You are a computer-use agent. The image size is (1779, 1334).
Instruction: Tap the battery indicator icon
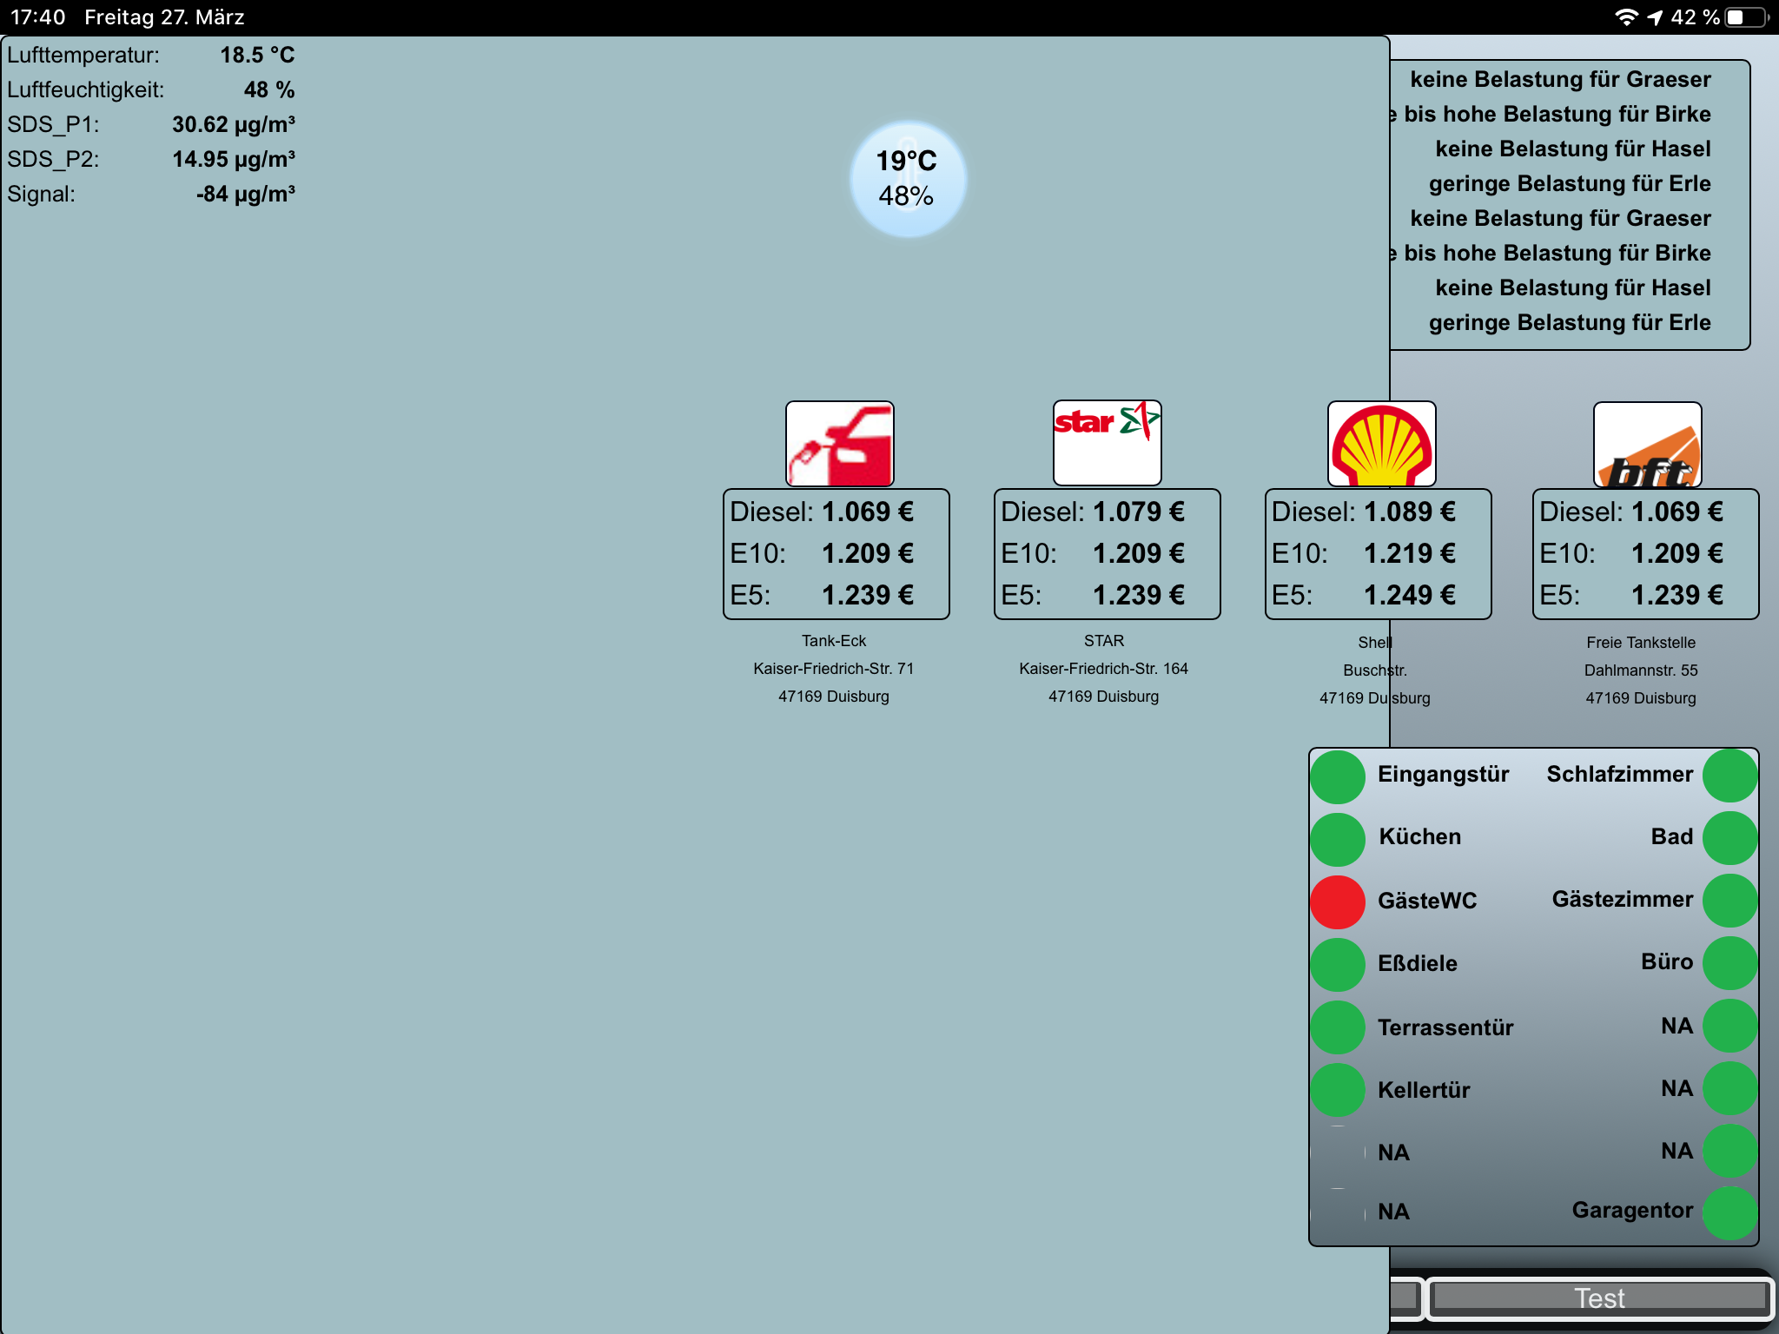1746,17
